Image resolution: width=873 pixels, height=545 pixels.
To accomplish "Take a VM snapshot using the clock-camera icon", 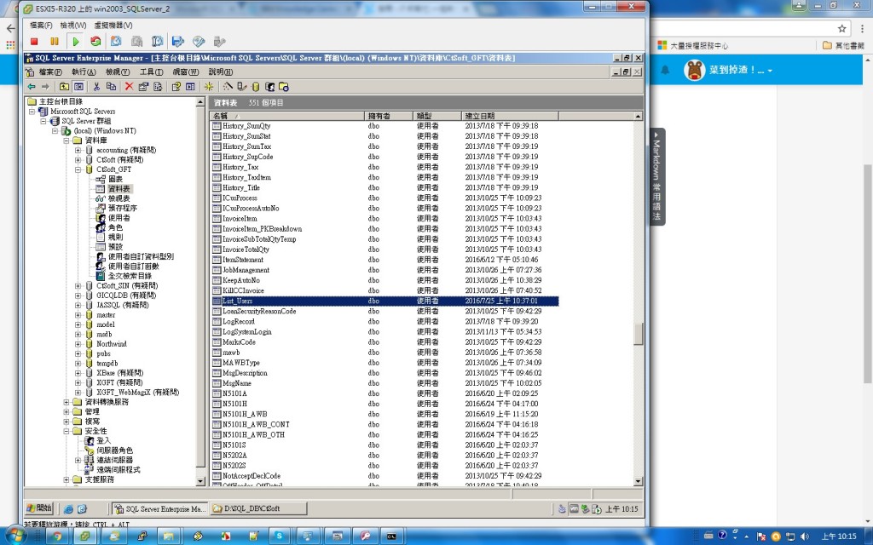I will coord(116,42).
